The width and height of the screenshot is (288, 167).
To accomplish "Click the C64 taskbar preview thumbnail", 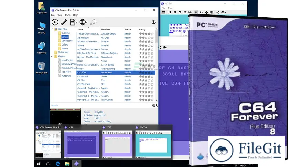I will [x=82, y=145].
